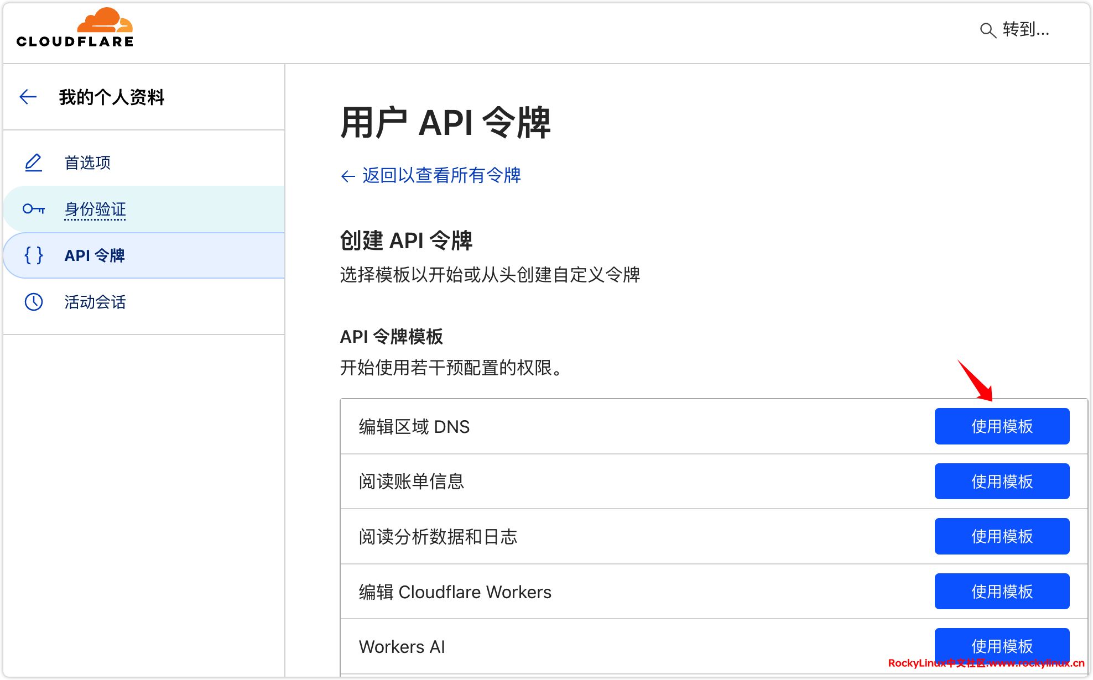Select the API 令牌 sidebar item
This screenshot has width=1093, height=680.
(x=95, y=255)
